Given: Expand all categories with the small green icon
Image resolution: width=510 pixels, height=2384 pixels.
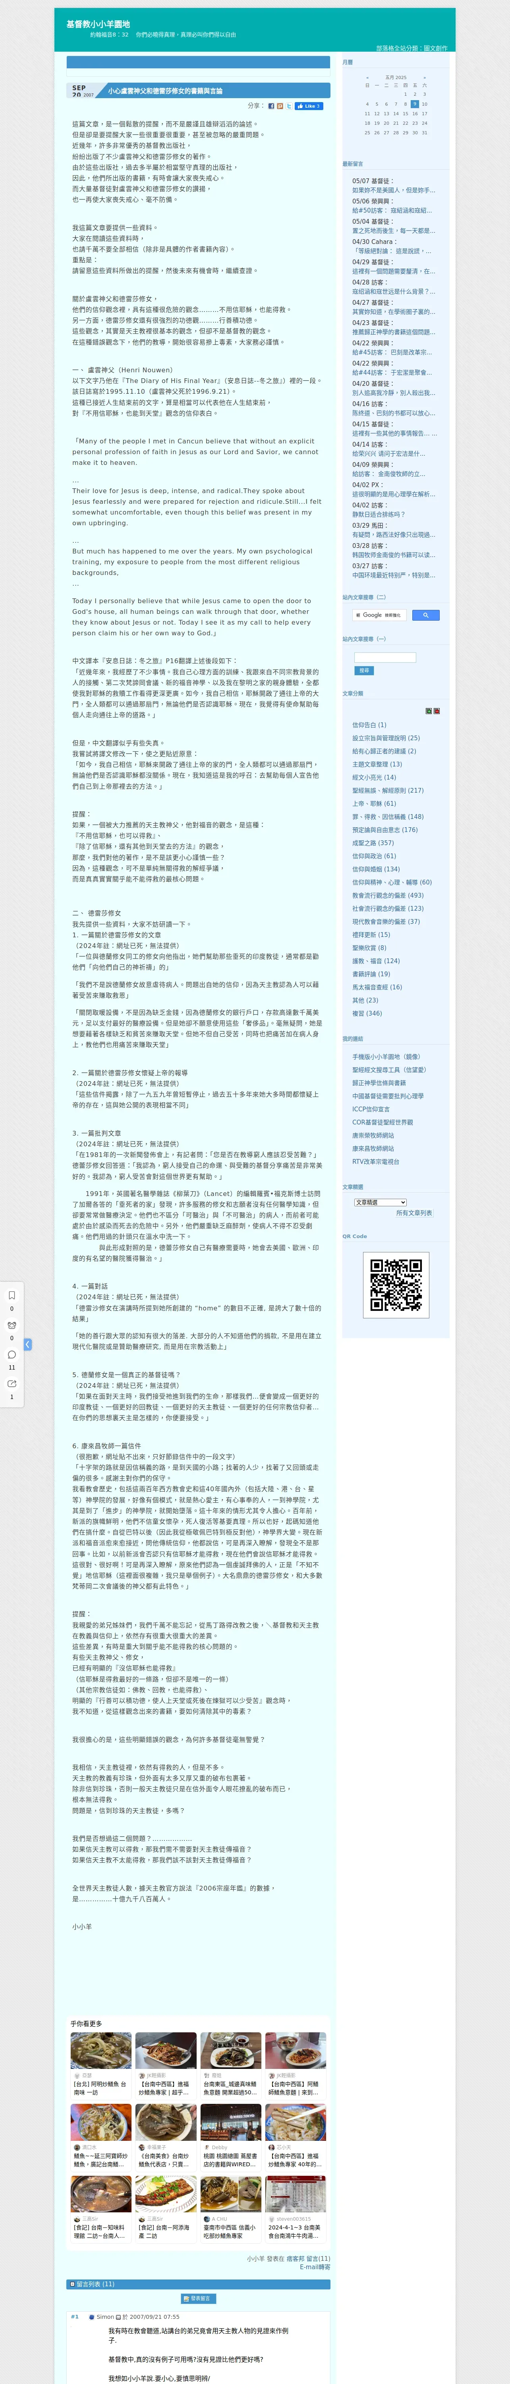Looking at the screenshot, I should click(429, 711).
